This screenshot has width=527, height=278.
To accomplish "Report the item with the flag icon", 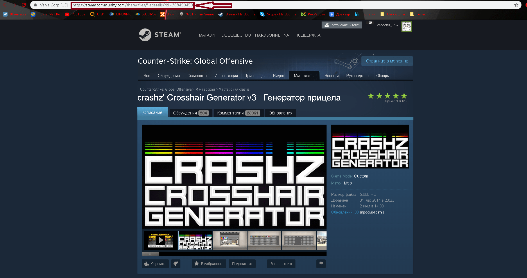I will [x=321, y=263].
